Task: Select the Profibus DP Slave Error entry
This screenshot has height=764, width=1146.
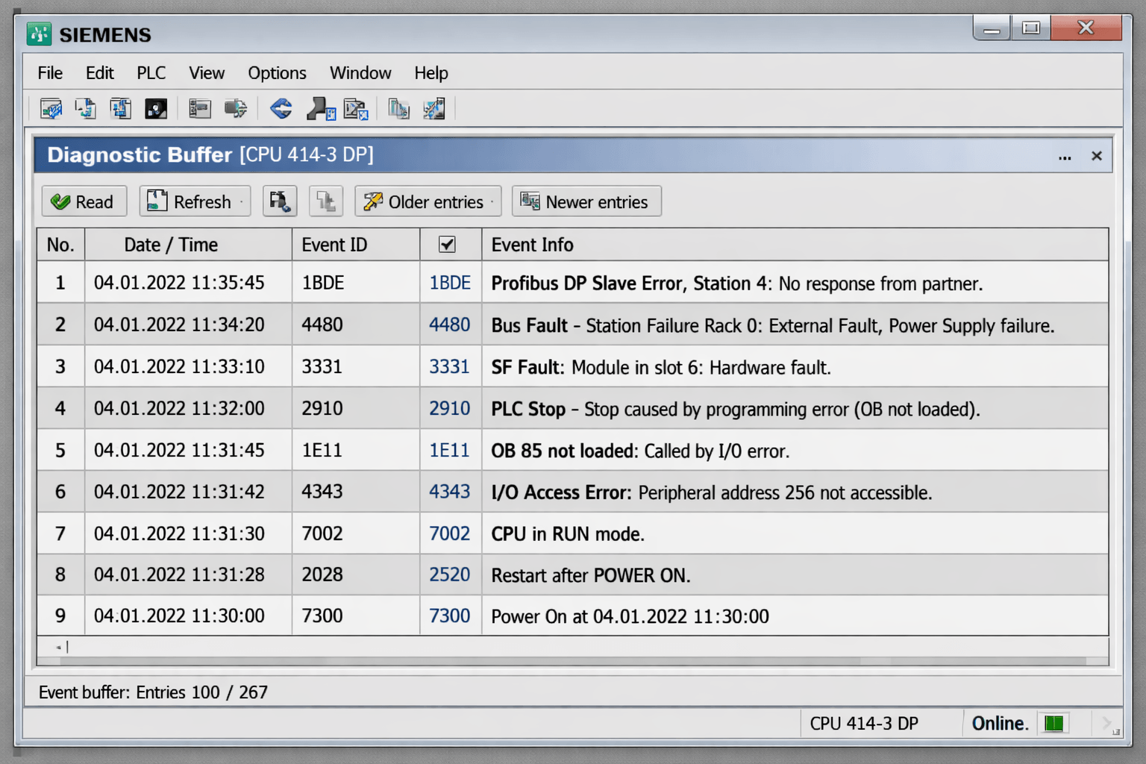Action: pyautogui.click(x=572, y=283)
